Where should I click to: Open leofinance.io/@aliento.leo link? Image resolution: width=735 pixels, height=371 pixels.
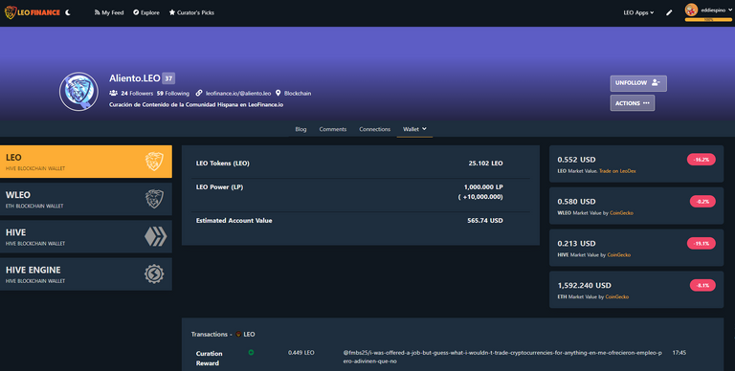238,93
